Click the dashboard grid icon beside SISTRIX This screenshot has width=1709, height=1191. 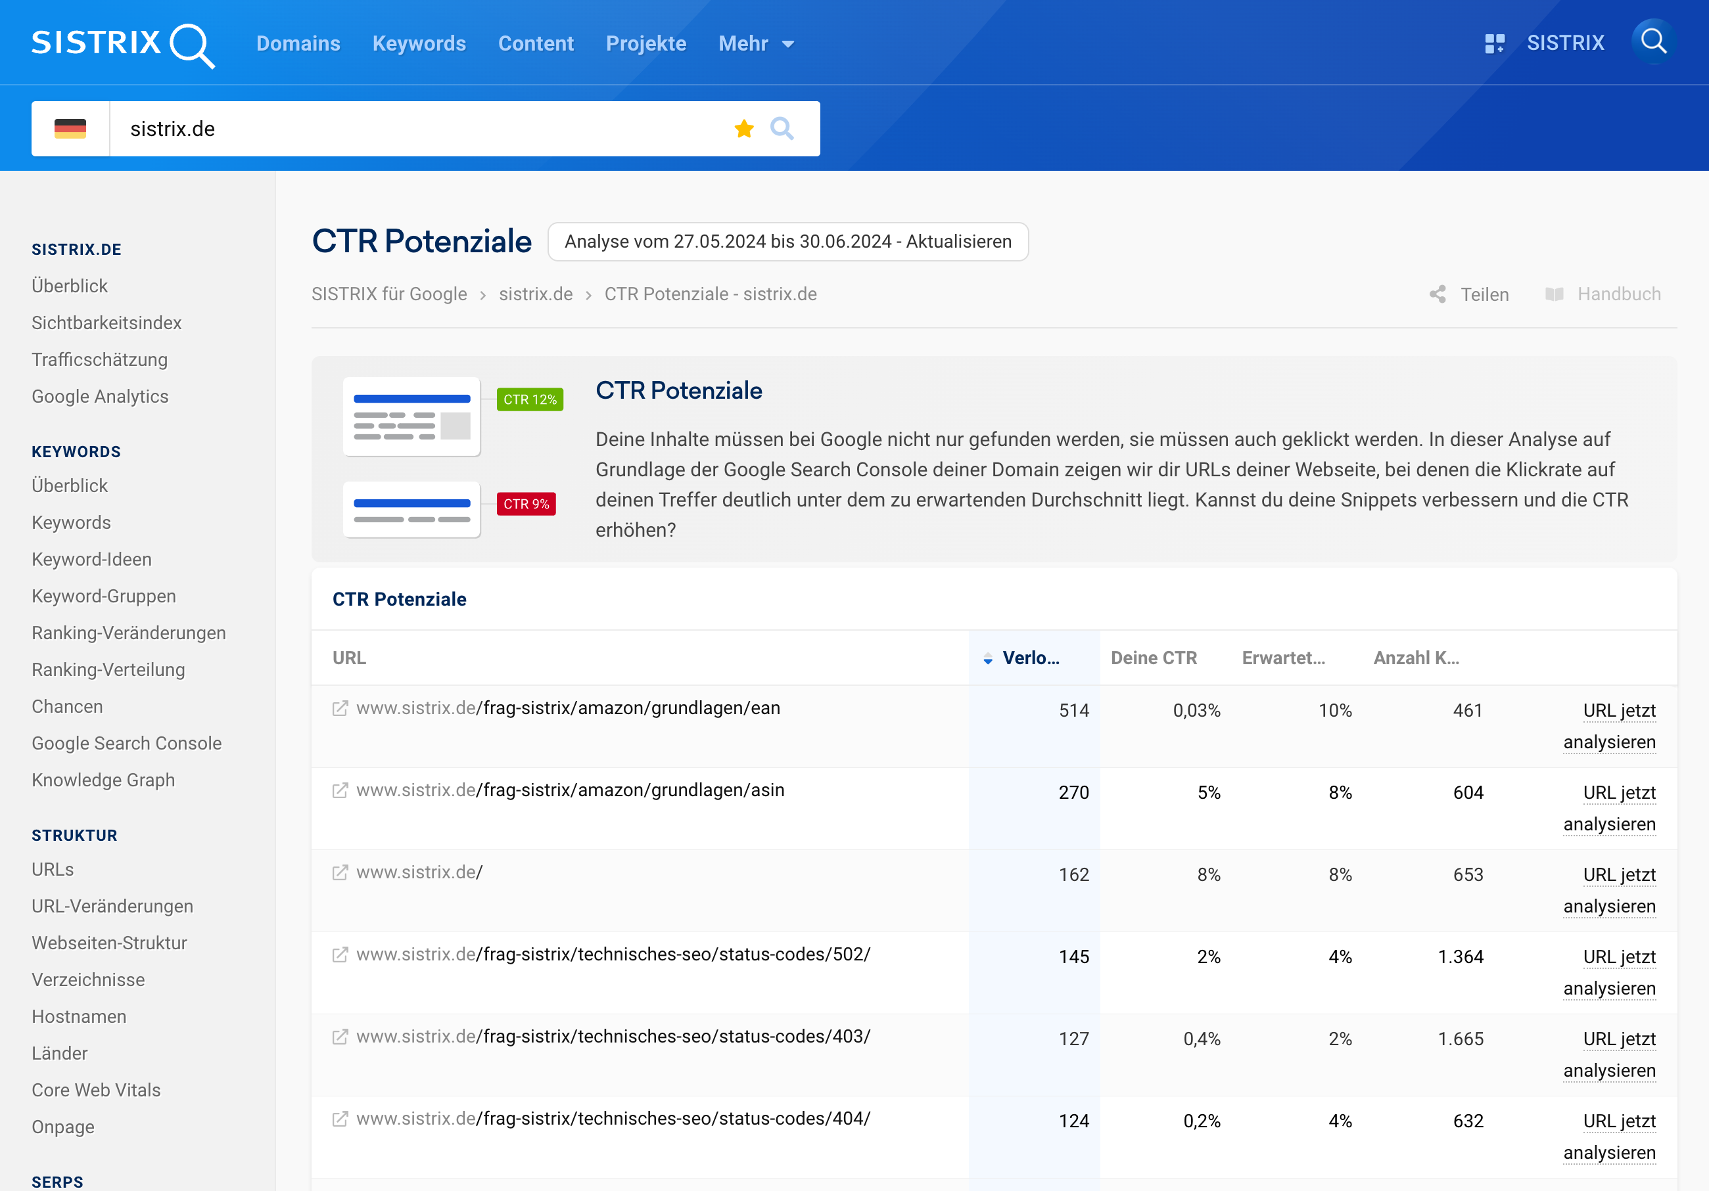(1494, 43)
